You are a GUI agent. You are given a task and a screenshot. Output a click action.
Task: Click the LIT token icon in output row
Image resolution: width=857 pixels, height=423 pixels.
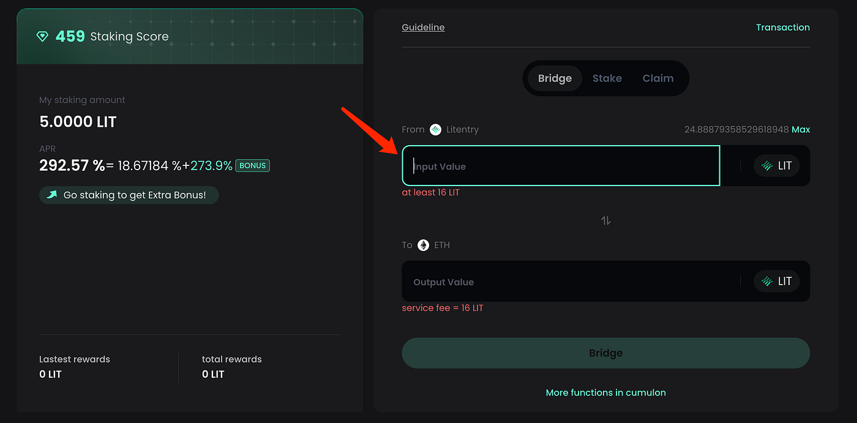point(767,282)
